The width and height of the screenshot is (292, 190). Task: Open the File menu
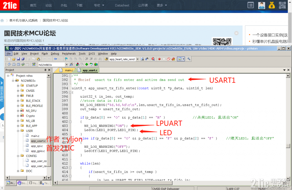9,54
